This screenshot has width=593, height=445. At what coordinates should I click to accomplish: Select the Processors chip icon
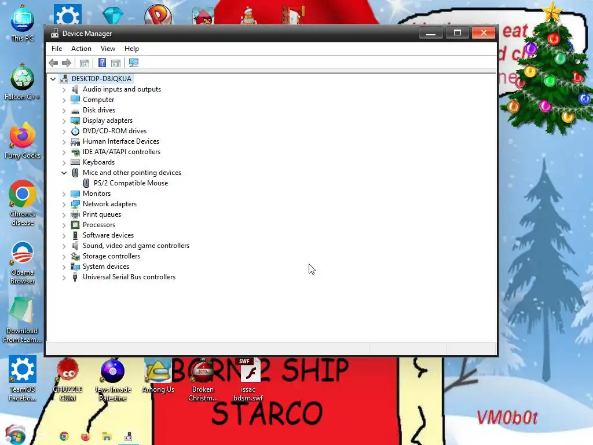[75, 225]
